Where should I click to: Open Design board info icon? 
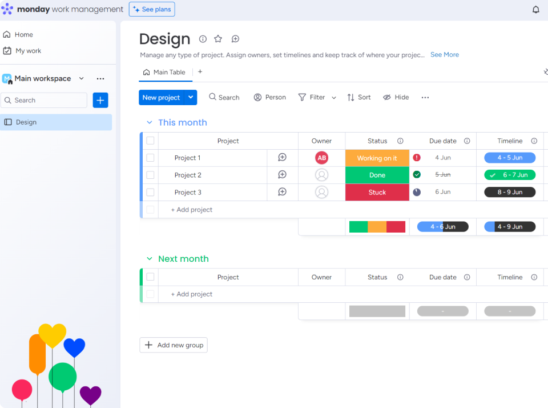(203, 39)
